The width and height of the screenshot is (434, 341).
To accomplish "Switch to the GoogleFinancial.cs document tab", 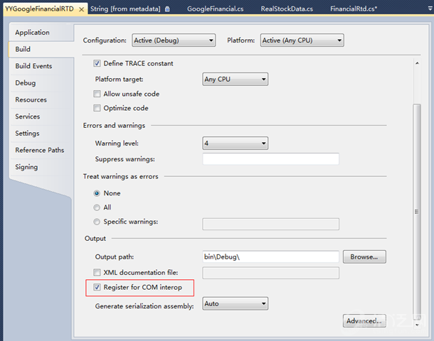I will (214, 9).
